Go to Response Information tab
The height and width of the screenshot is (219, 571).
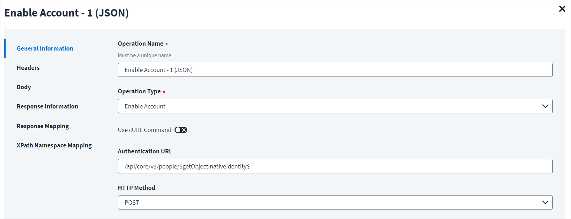coord(47,106)
